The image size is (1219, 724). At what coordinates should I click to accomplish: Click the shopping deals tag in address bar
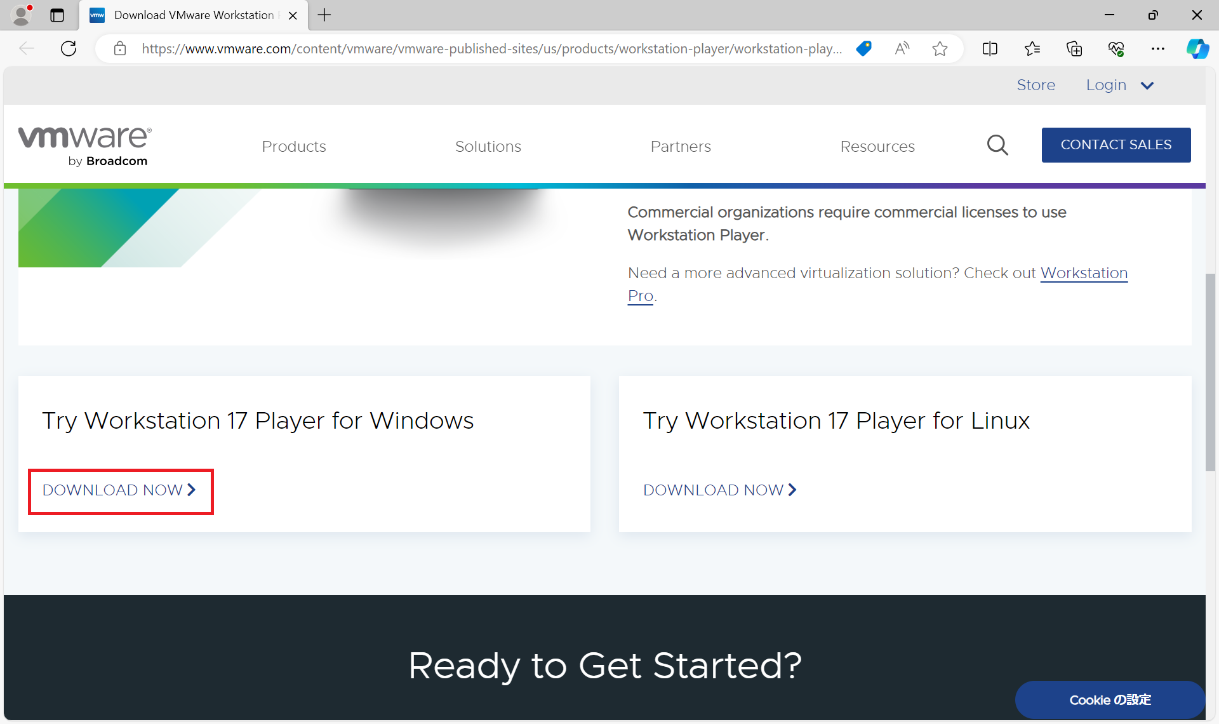864,48
